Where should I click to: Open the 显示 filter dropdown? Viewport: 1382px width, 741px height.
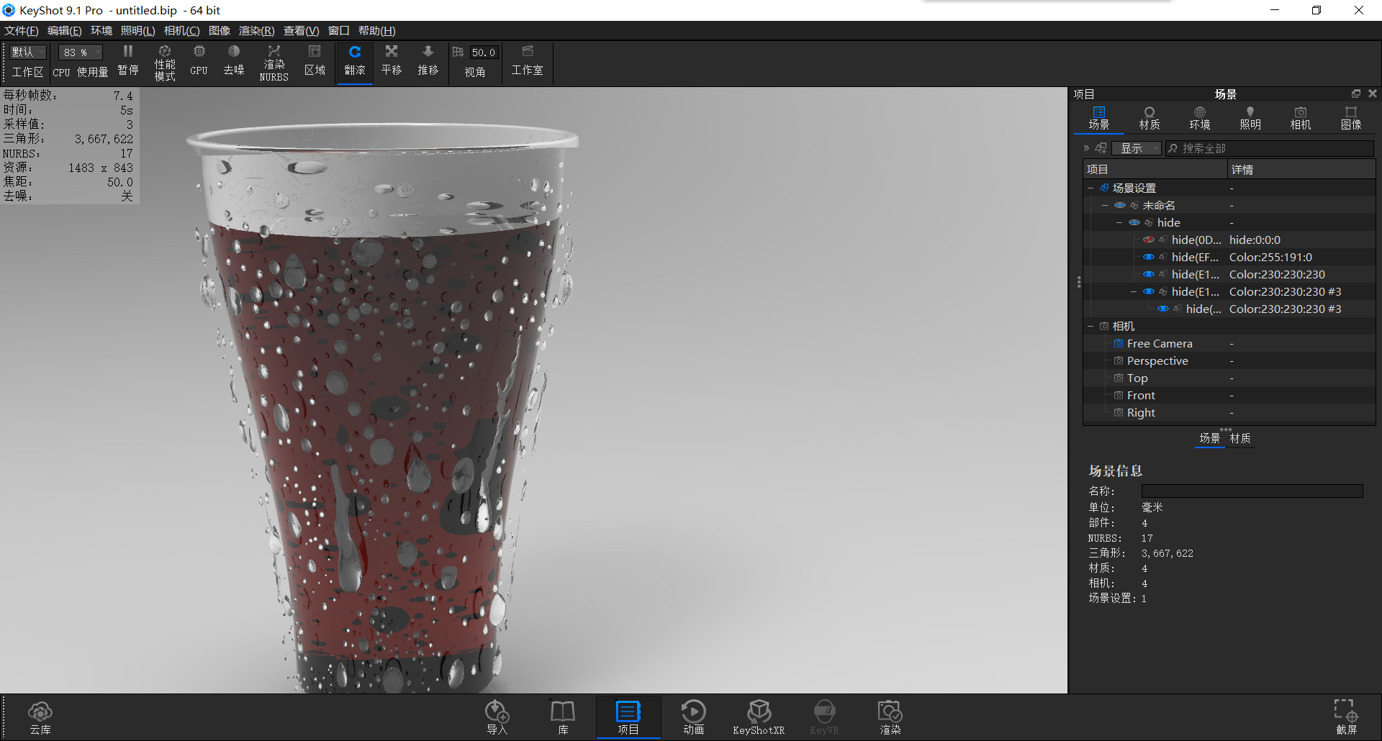pyautogui.click(x=1136, y=148)
